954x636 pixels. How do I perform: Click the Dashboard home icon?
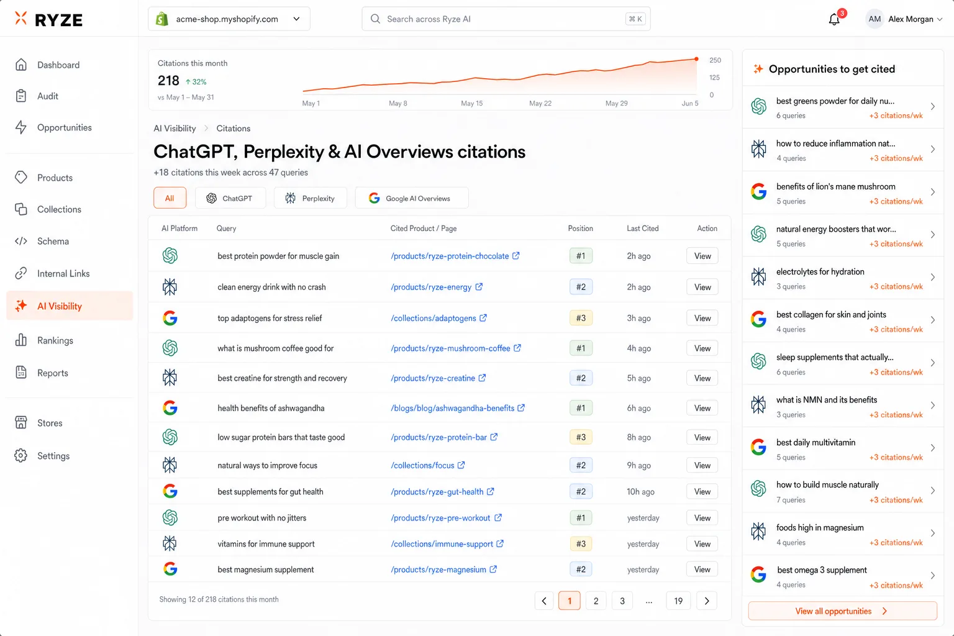coord(21,65)
